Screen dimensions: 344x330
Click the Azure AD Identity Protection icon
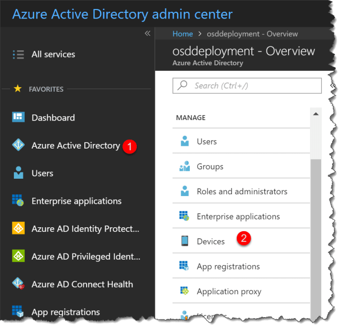click(18, 228)
